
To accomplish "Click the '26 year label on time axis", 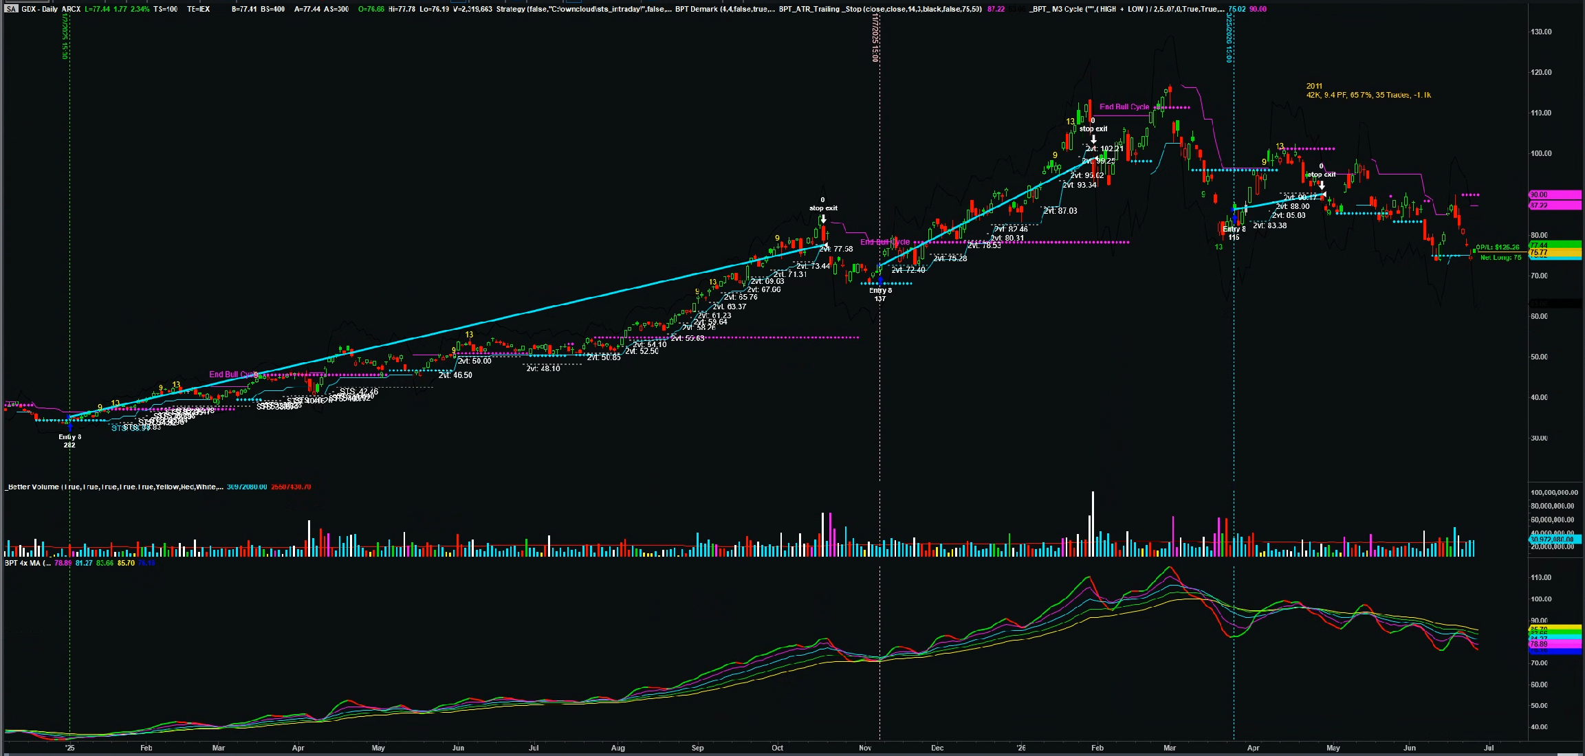I will [1021, 748].
